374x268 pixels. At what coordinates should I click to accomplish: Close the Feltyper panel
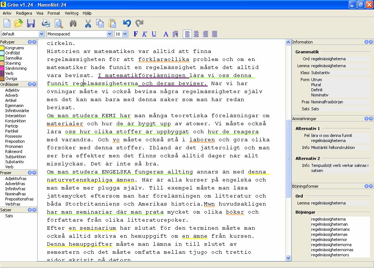(34, 42)
